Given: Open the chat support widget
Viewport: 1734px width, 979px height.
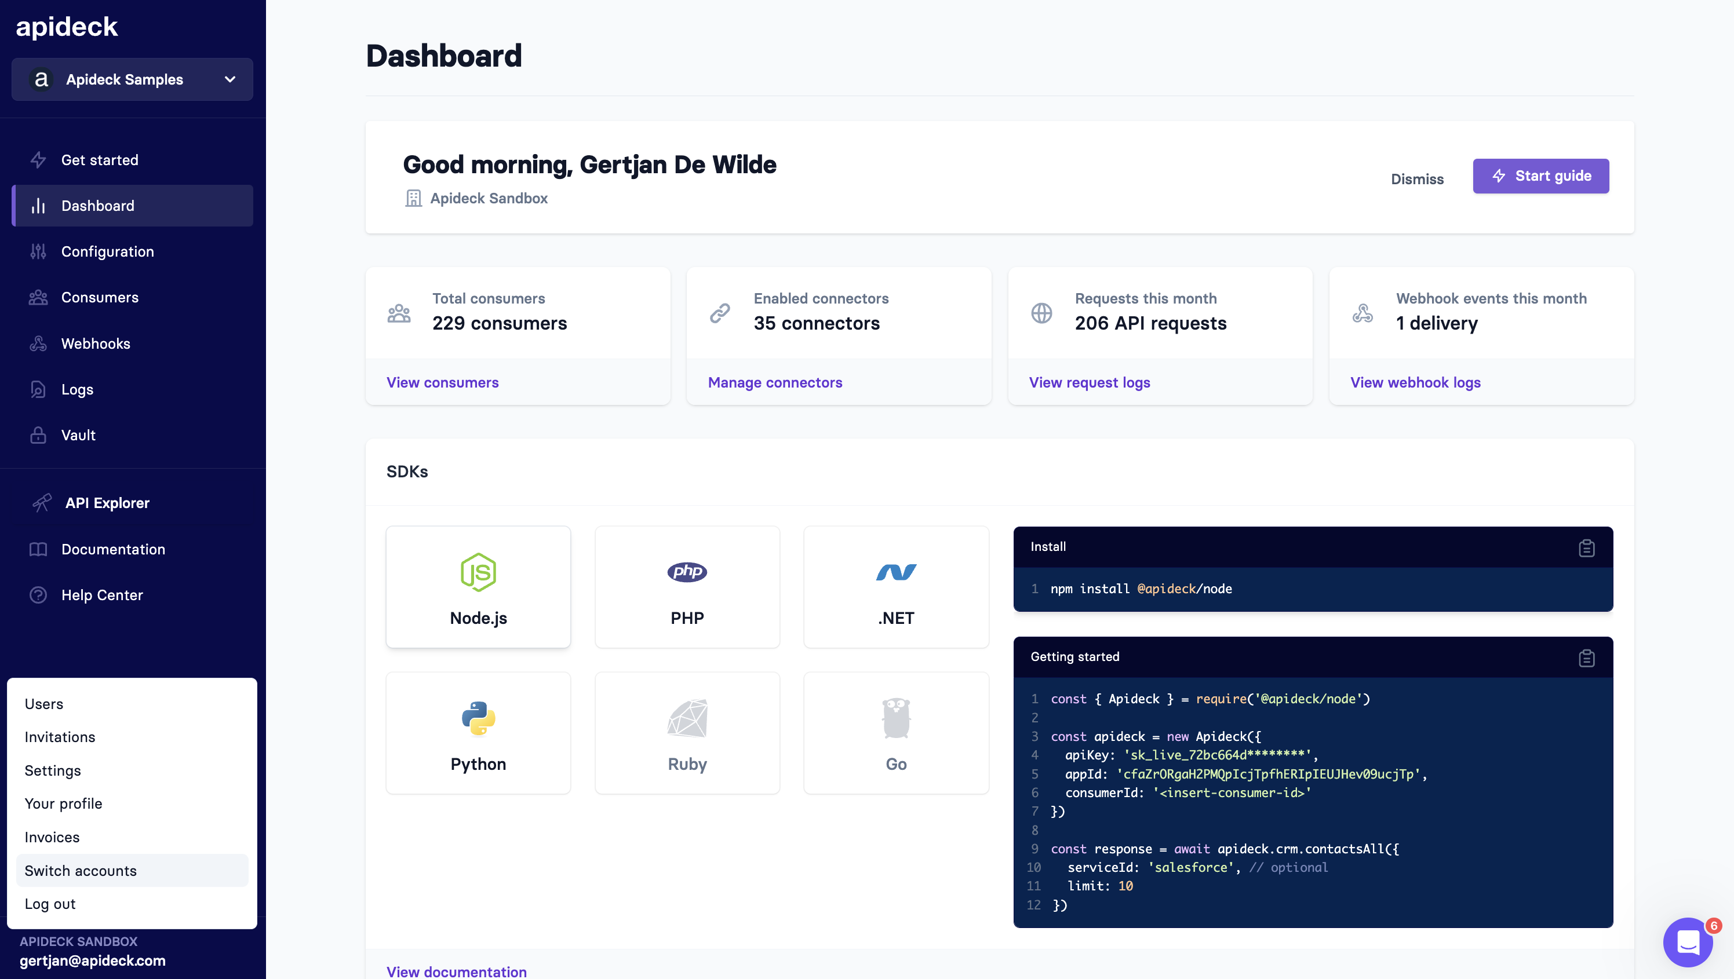Looking at the screenshot, I should click(1689, 942).
